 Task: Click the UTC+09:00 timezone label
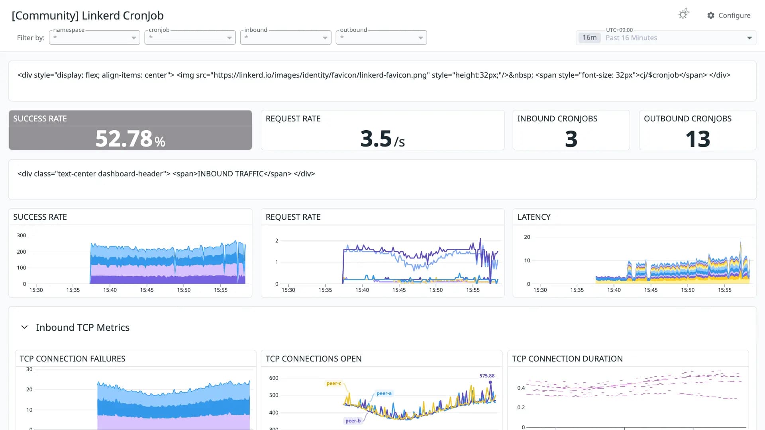coord(619,30)
